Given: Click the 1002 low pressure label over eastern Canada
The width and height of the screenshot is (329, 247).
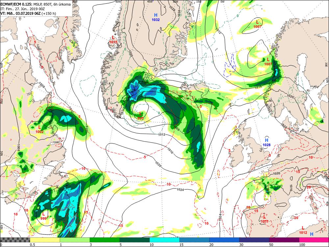Looking at the screenshot, I should click(40, 132).
